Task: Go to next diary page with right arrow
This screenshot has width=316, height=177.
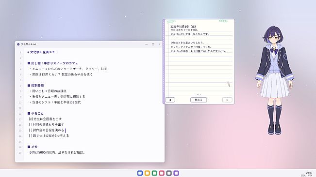Action: 227,100
